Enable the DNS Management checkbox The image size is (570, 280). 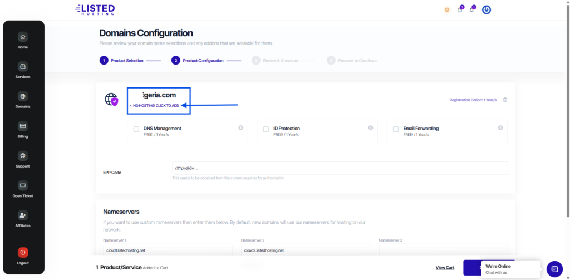pyautogui.click(x=136, y=129)
